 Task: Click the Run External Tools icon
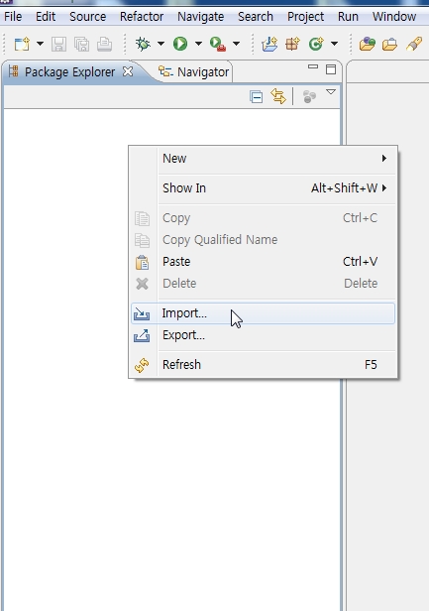coord(218,44)
